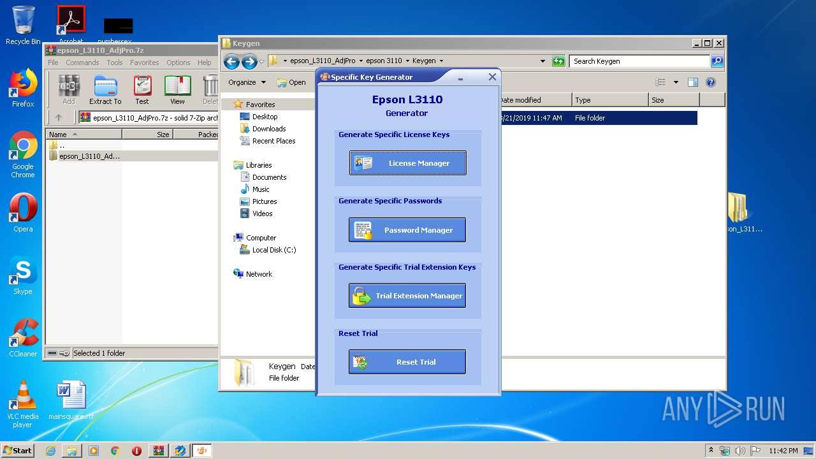Open the File menu in WinRAR

coord(53,62)
